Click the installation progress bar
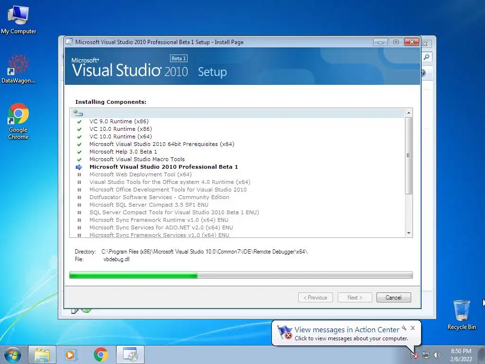Screen dimensions: 485x364 pos(241,275)
